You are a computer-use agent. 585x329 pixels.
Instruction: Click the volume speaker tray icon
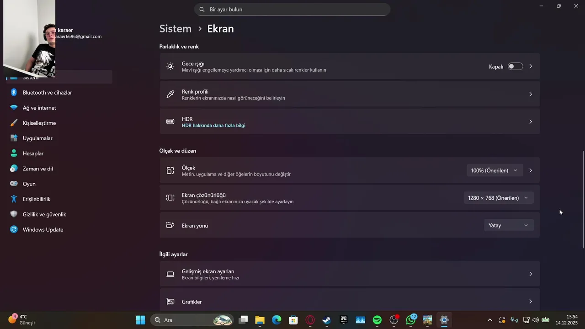536,320
